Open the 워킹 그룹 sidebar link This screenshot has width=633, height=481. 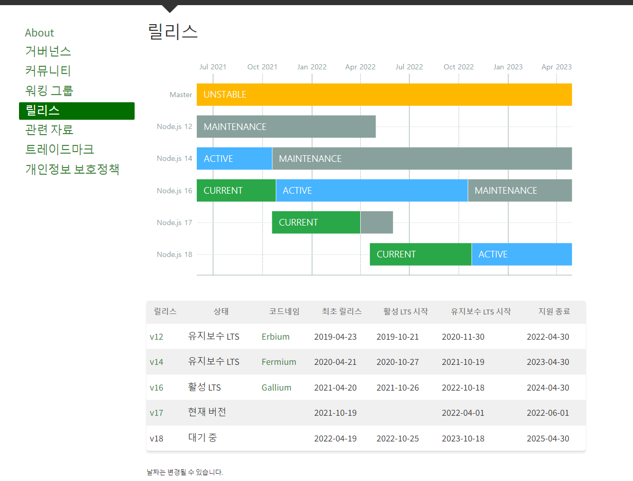tap(49, 90)
